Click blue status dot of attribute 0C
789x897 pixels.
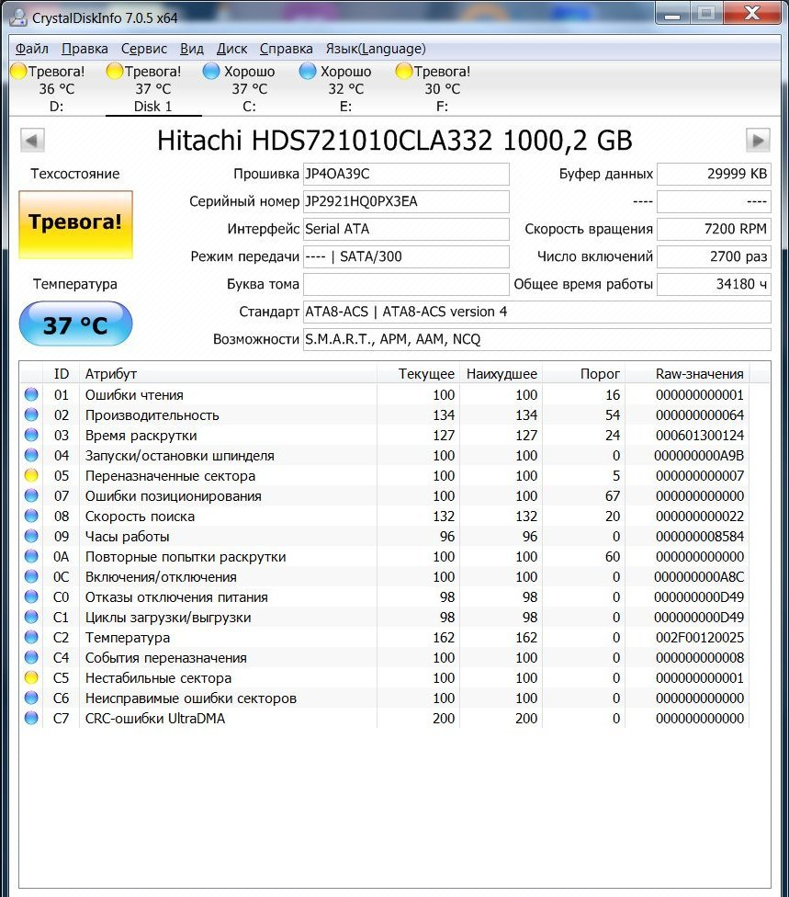point(31,576)
